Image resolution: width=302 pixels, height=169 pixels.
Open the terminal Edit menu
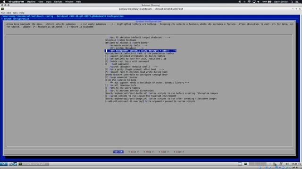click(8, 13)
